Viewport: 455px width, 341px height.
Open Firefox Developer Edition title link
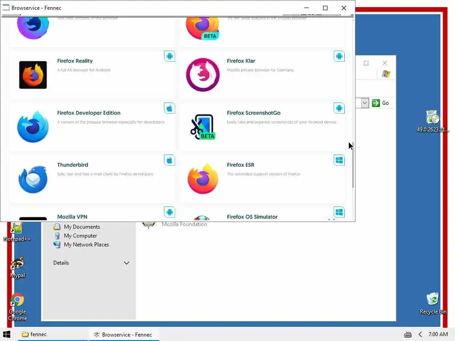pyautogui.click(x=88, y=113)
